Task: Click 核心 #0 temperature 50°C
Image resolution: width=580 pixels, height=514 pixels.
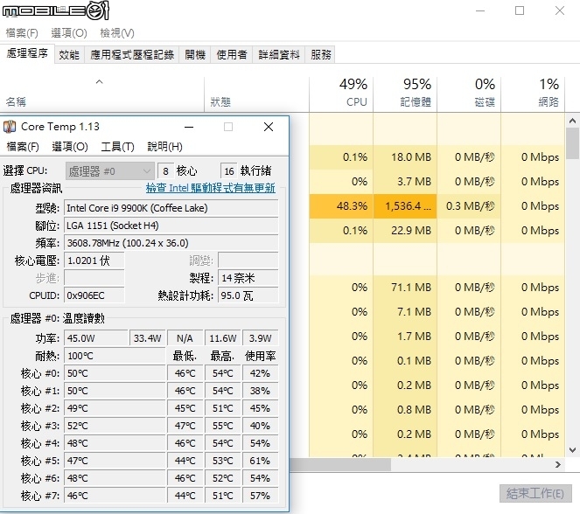Action: [115, 373]
